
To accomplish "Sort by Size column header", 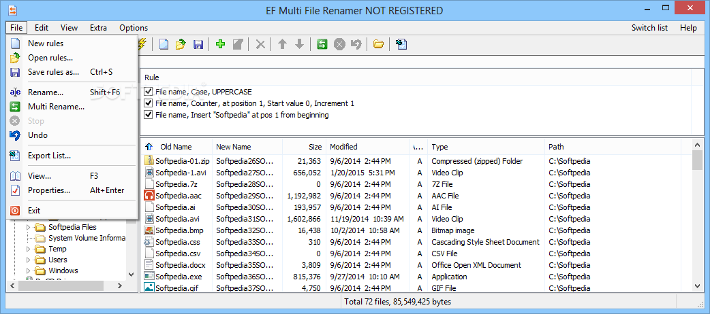I will 305,147.
